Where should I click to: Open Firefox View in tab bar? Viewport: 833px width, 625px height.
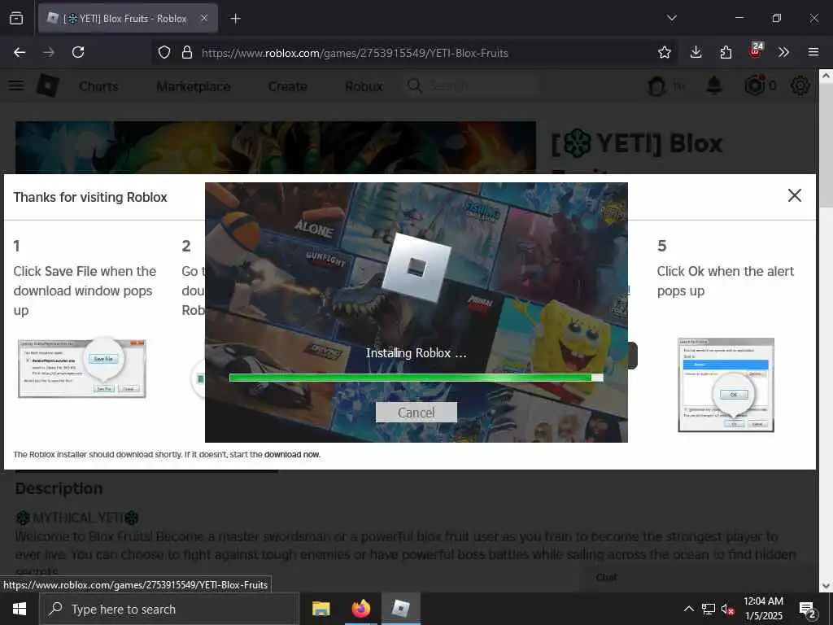(x=16, y=18)
